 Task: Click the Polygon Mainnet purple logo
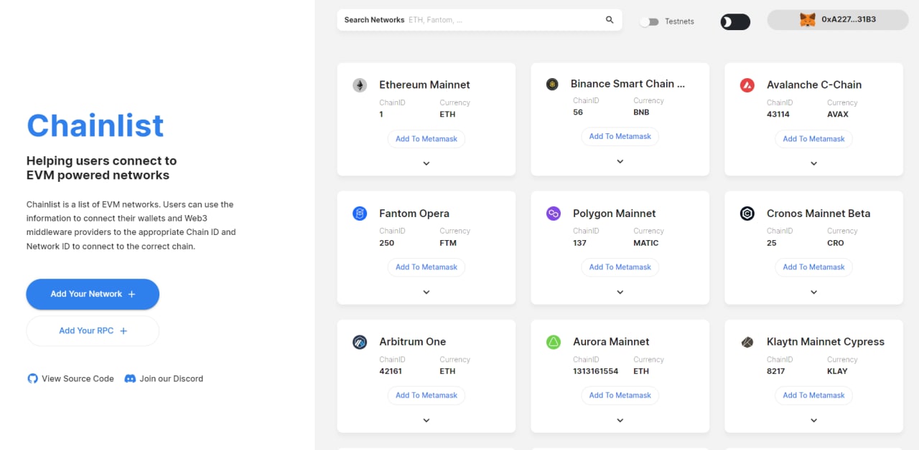coord(554,214)
